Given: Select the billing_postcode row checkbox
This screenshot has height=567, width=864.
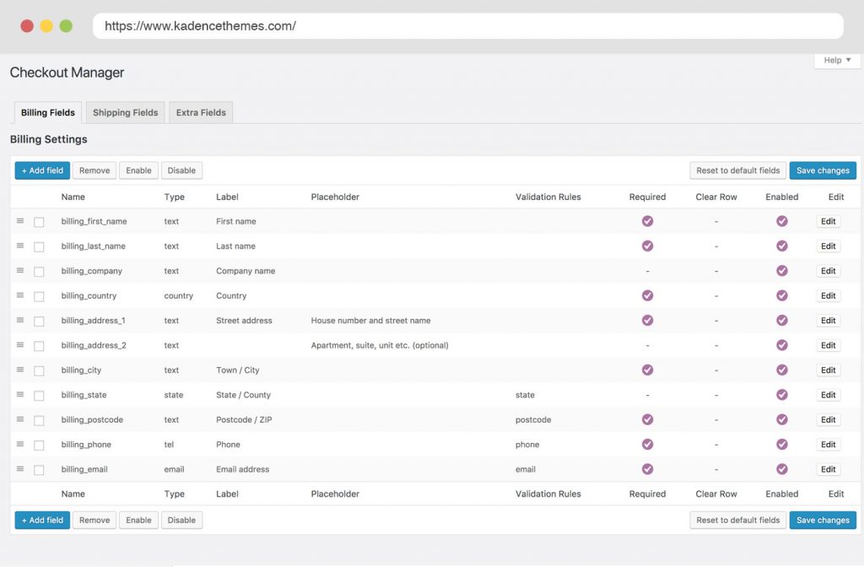Looking at the screenshot, I should pyautogui.click(x=39, y=420).
